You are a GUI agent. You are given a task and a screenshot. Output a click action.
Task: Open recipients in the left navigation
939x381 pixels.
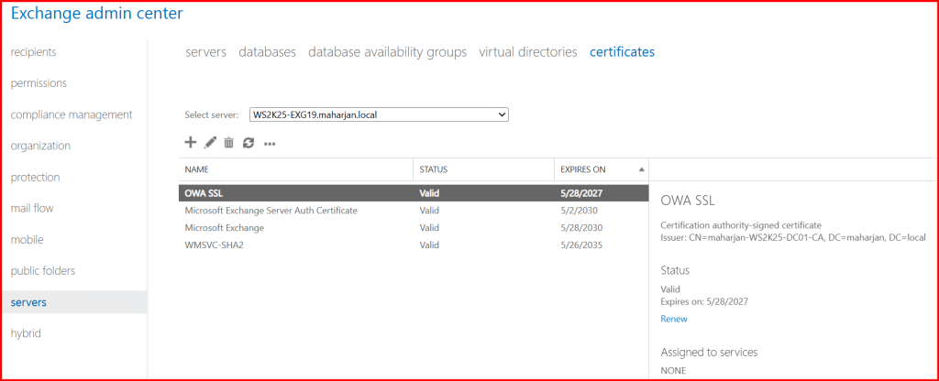coord(33,52)
